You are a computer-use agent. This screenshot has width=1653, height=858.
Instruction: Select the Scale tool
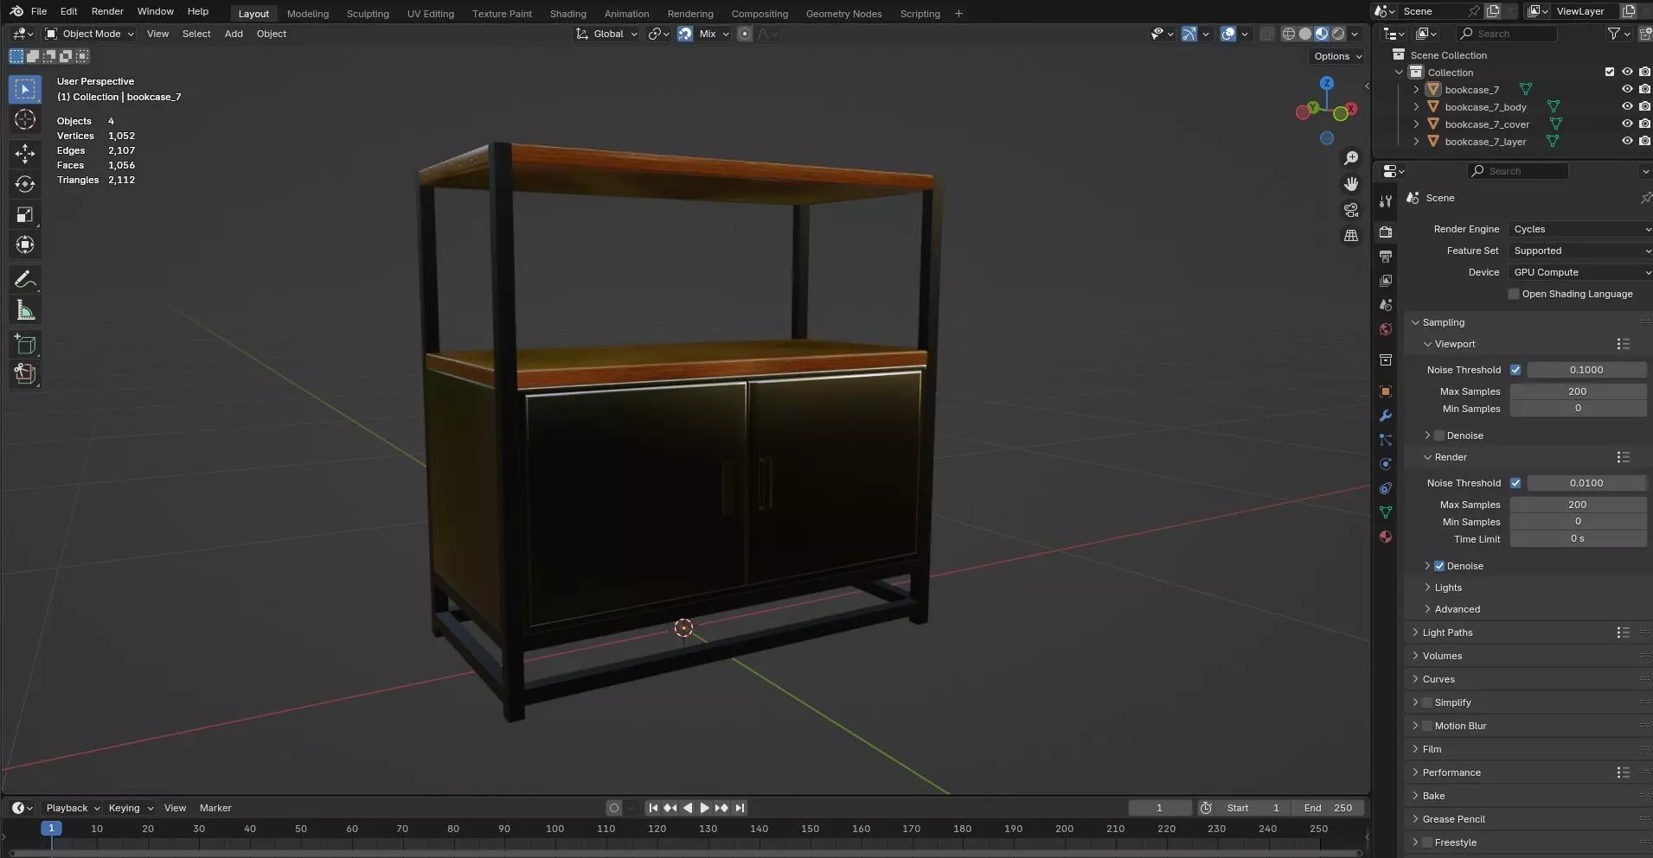[x=25, y=214]
